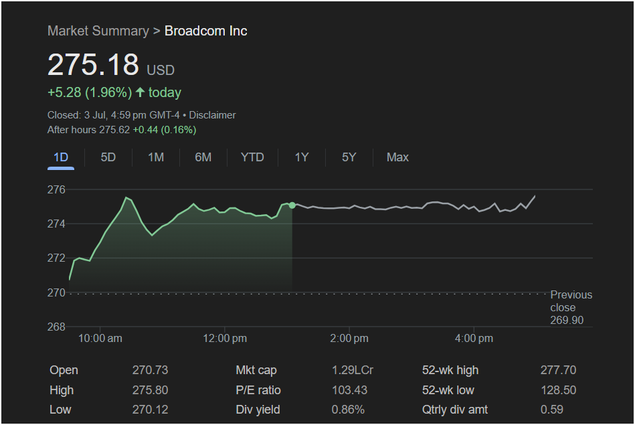Click the Low label in stats
The height and width of the screenshot is (425, 635).
coord(60,410)
